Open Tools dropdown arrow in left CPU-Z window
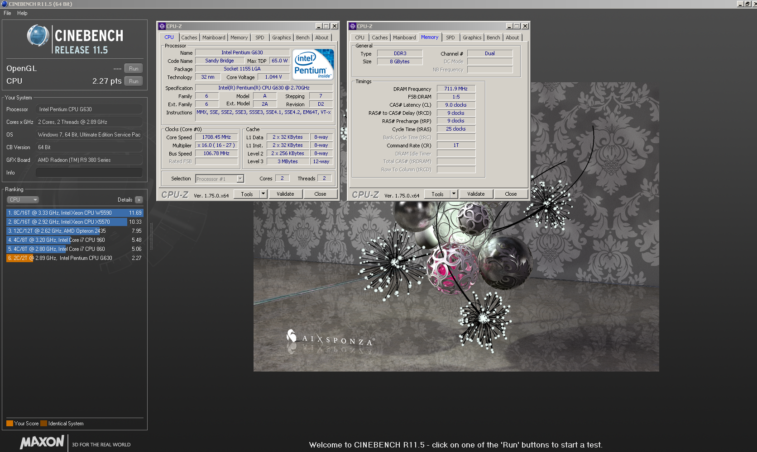 263,194
